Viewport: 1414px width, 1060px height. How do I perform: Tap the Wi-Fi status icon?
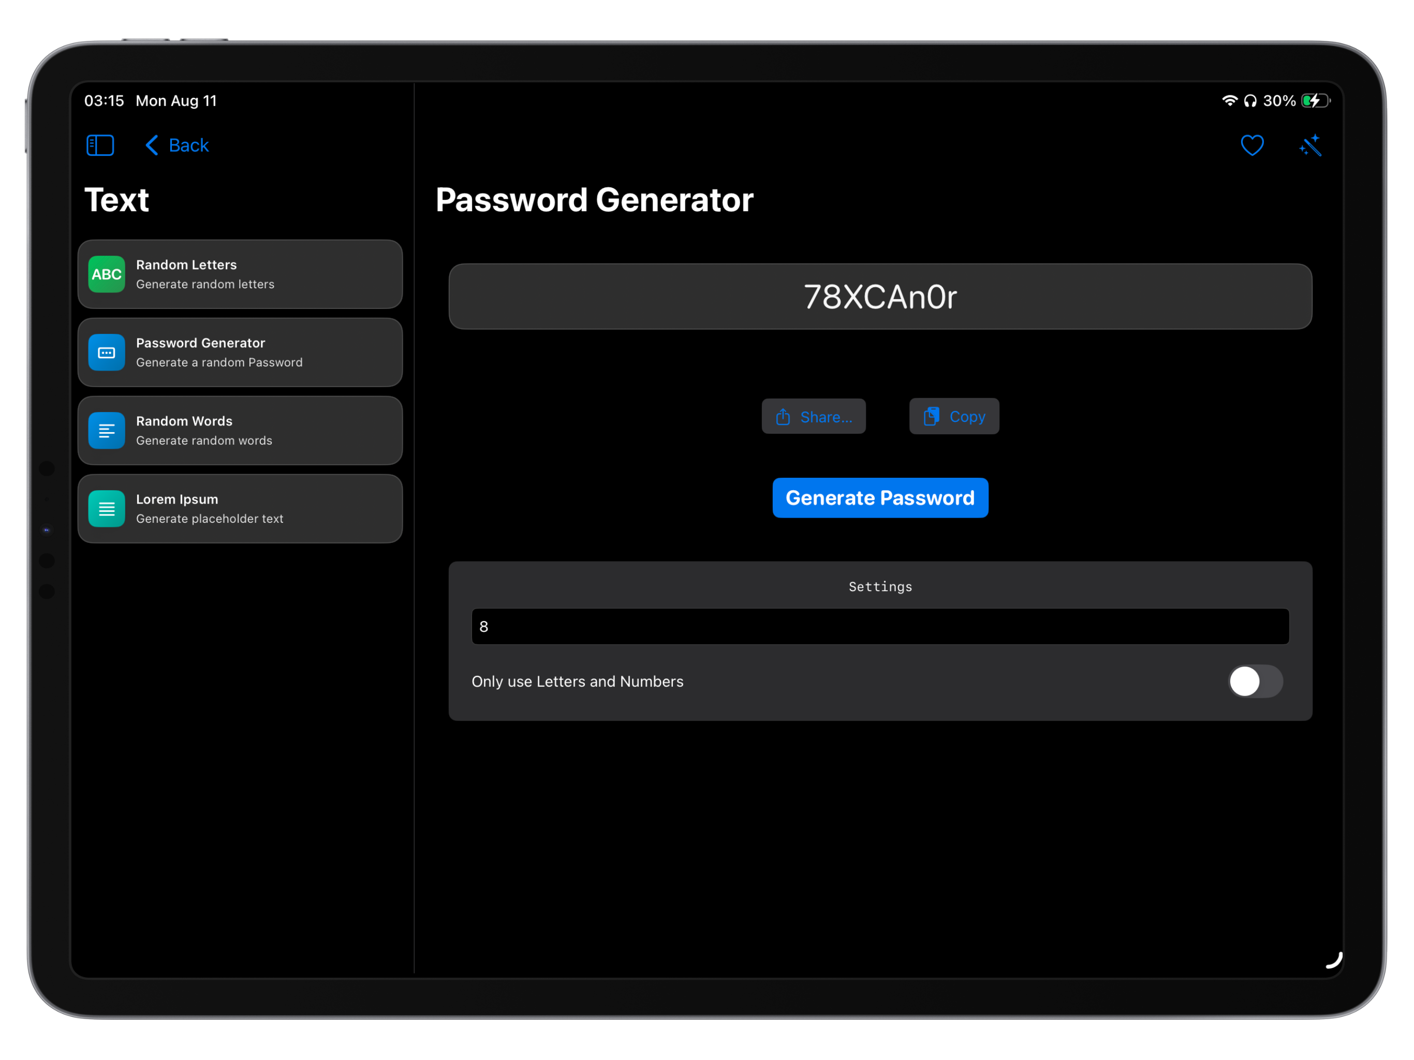click(x=1229, y=100)
